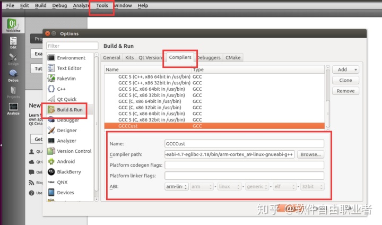382x225 pixels.
Task: Select Analyzer category icon
Action: click(51, 141)
